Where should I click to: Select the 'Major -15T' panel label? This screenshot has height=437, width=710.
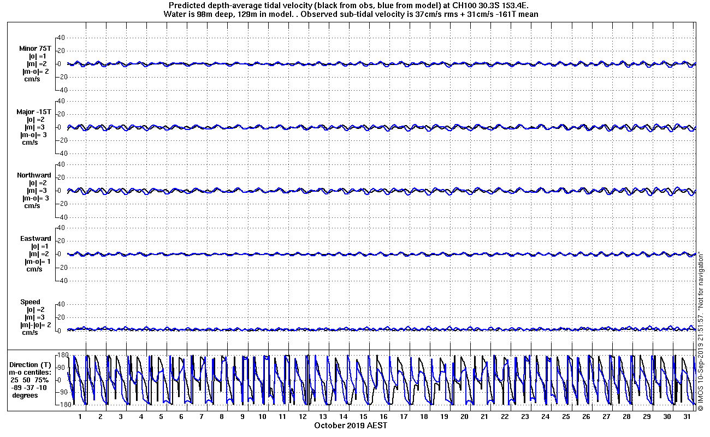(x=34, y=112)
